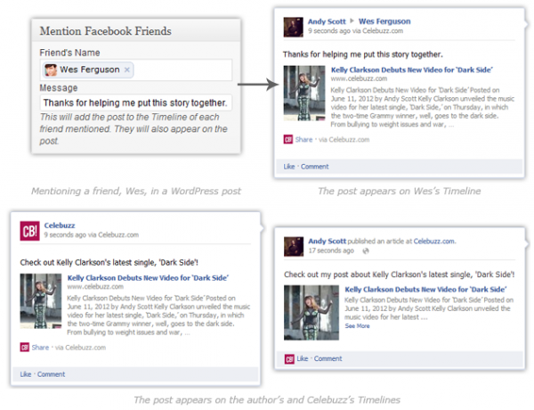Click Share icon in Wes's Timeline post

(x=288, y=139)
